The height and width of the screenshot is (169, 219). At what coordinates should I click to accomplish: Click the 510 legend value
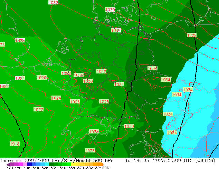(36, 168)
